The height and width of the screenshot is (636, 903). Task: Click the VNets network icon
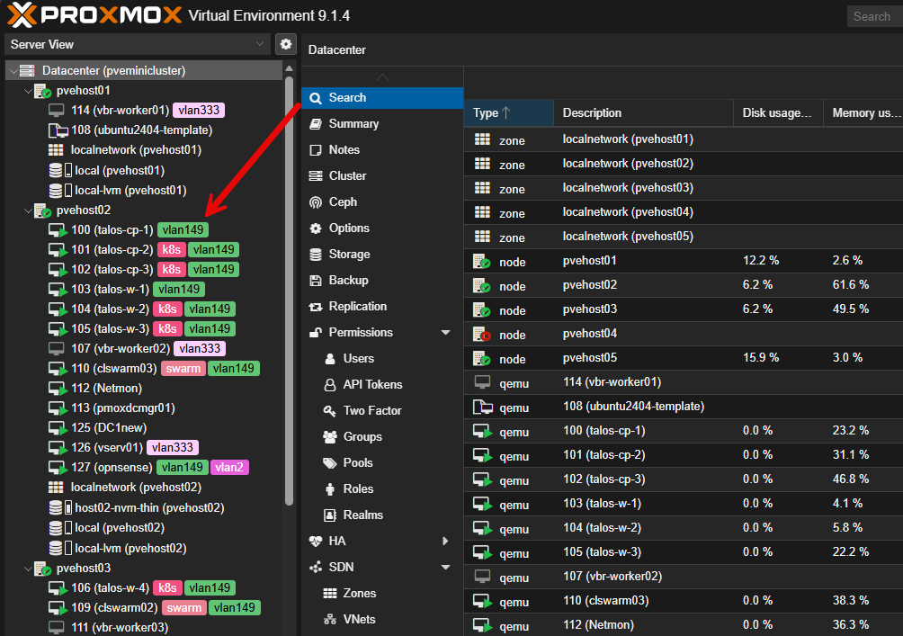[x=330, y=619]
